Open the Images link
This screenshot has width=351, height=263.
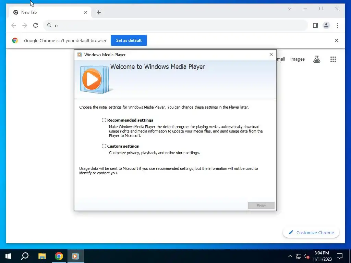click(x=297, y=59)
